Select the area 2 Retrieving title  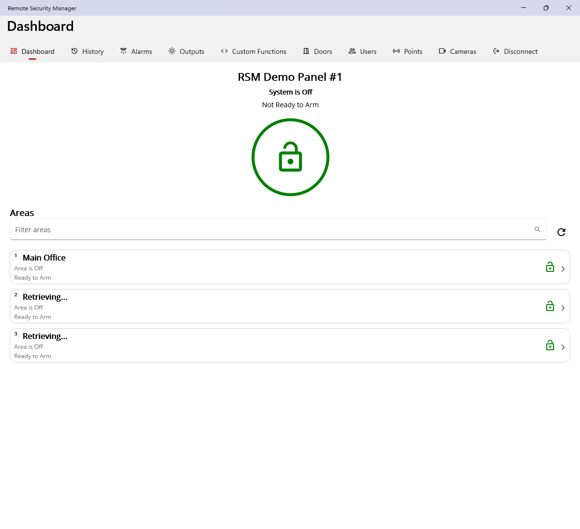(x=45, y=297)
